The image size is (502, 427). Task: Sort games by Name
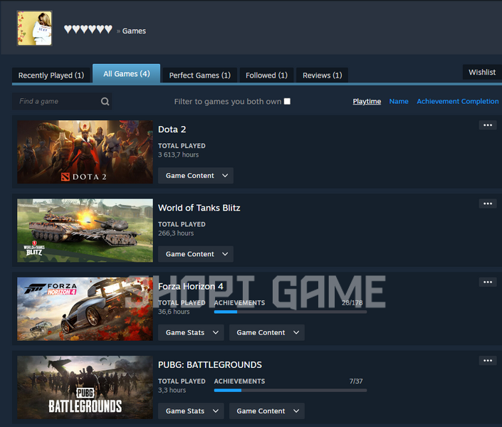click(399, 102)
